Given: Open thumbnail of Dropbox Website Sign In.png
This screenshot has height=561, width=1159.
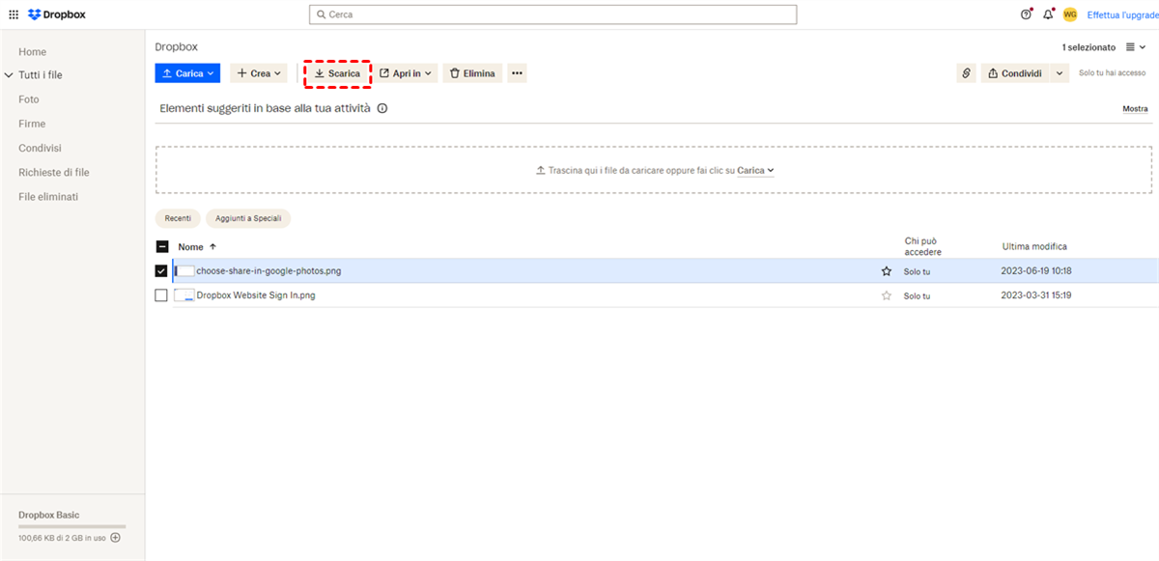Looking at the screenshot, I should 184,295.
